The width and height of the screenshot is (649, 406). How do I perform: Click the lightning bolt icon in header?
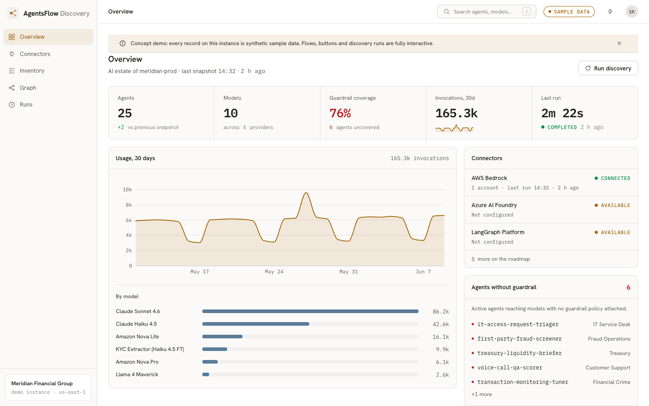click(610, 12)
